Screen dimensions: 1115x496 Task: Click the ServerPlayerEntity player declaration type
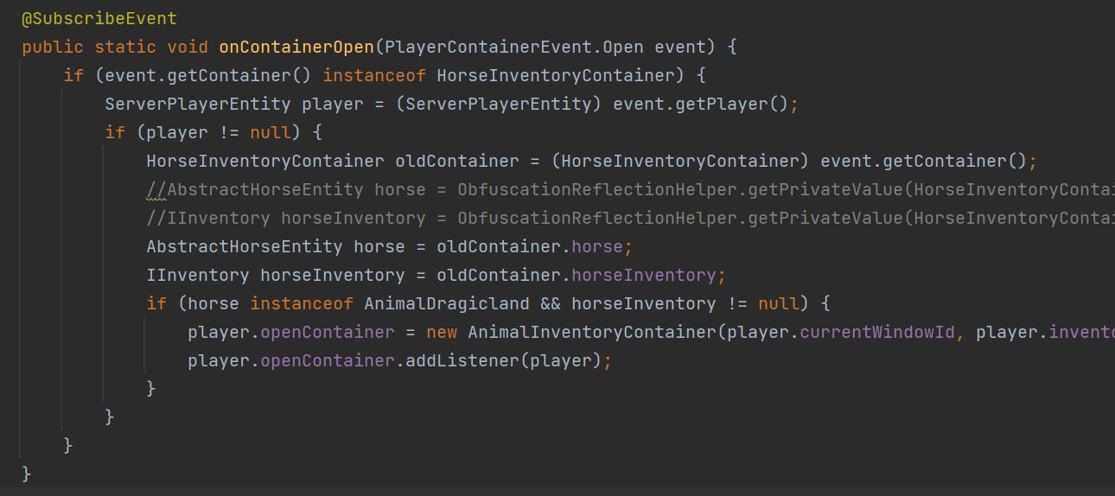pyautogui.click(x=198, y=104)
